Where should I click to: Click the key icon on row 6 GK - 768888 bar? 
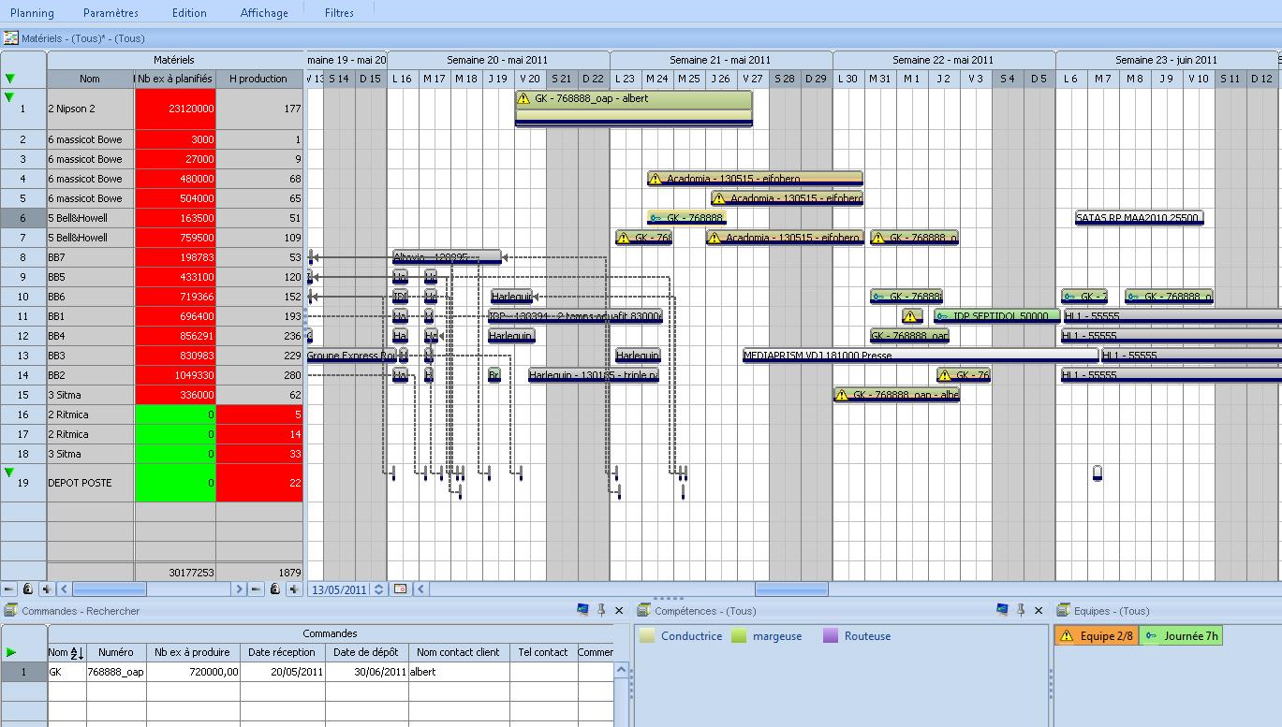pyautogui.click(x=656, y=218)
